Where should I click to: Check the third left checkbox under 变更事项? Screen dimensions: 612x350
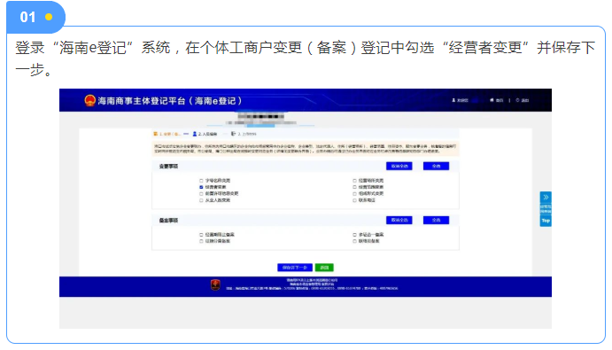pos(201,194)
